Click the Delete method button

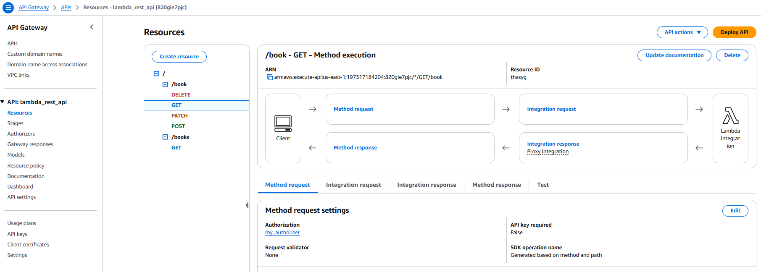click(x=732, y=55)
